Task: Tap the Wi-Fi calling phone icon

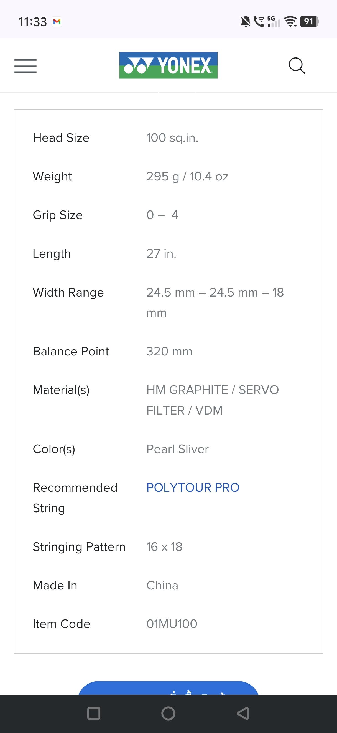Action: click(x=259, y=22)
